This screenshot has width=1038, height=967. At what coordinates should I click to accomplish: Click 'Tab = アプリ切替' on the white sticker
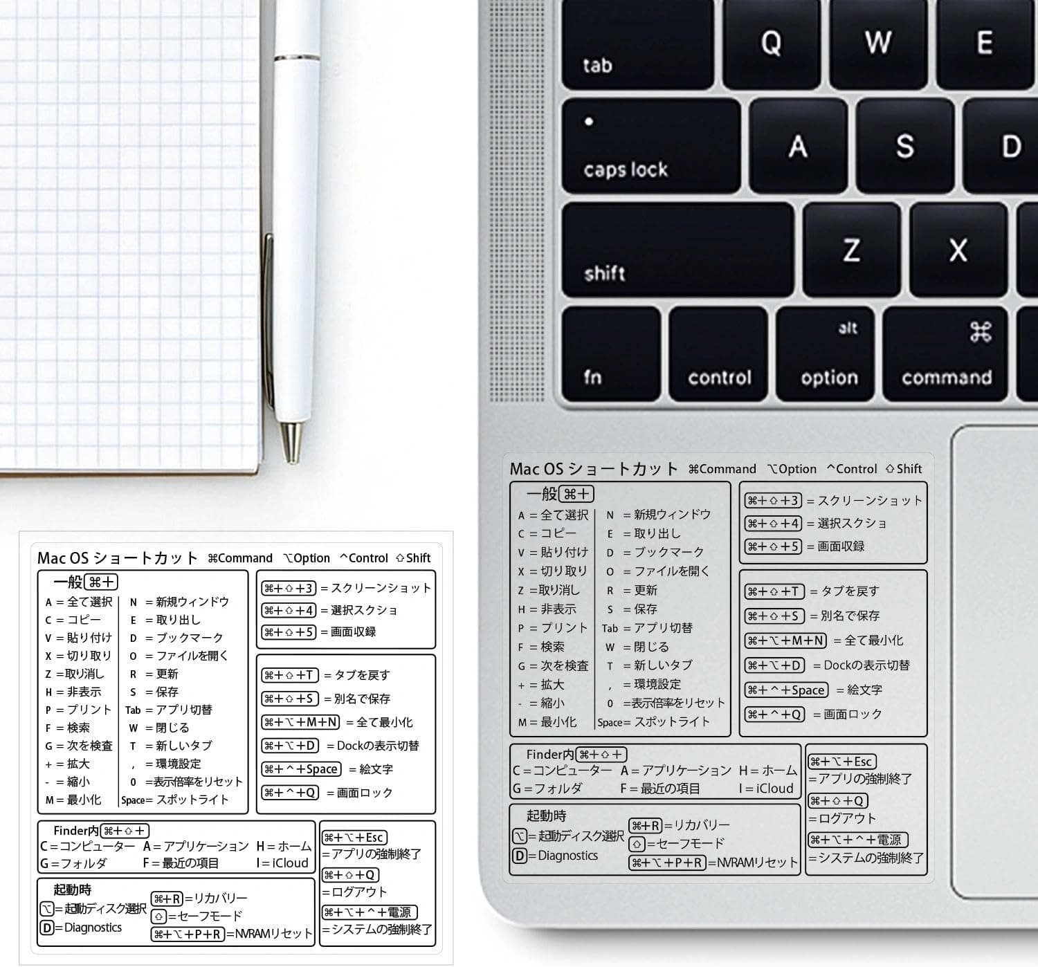tap(169, 710)
